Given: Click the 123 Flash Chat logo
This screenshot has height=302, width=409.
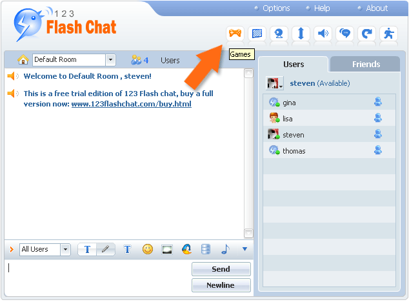Looking at the screenshot, I should (x=65, y=24).
